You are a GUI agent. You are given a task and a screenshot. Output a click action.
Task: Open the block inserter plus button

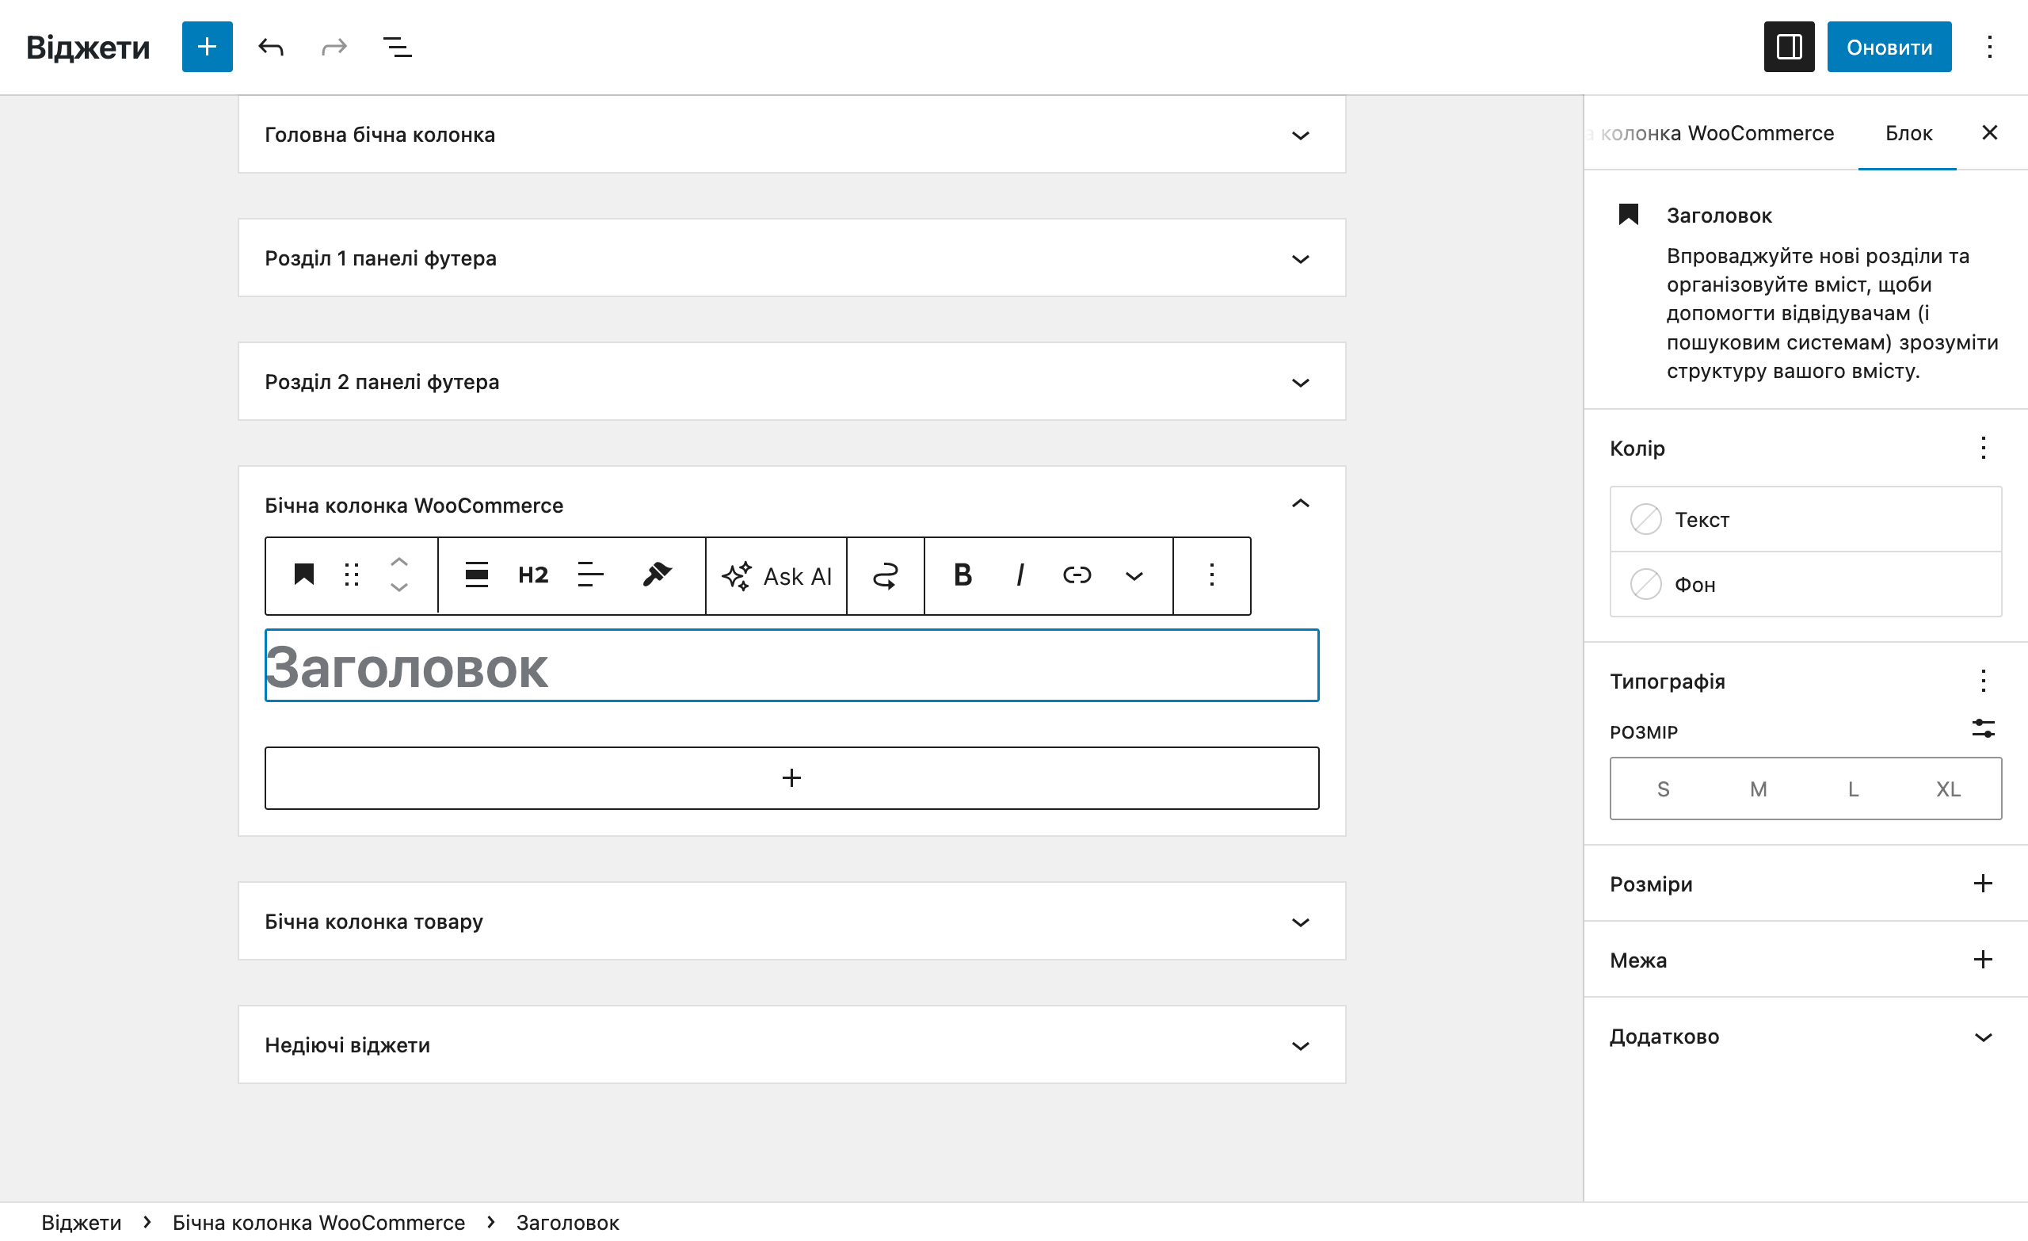tap(207, 47)
